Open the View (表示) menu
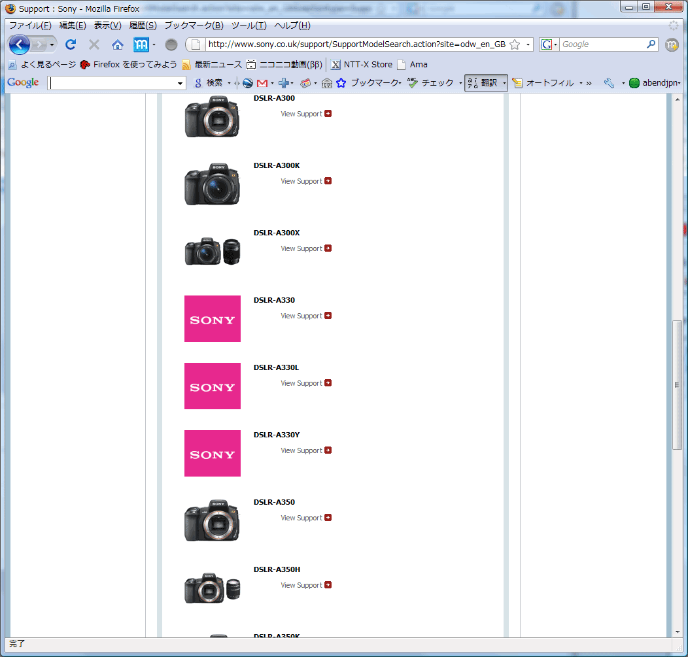This screenshot has height=657, width=688. click(107, 25)
